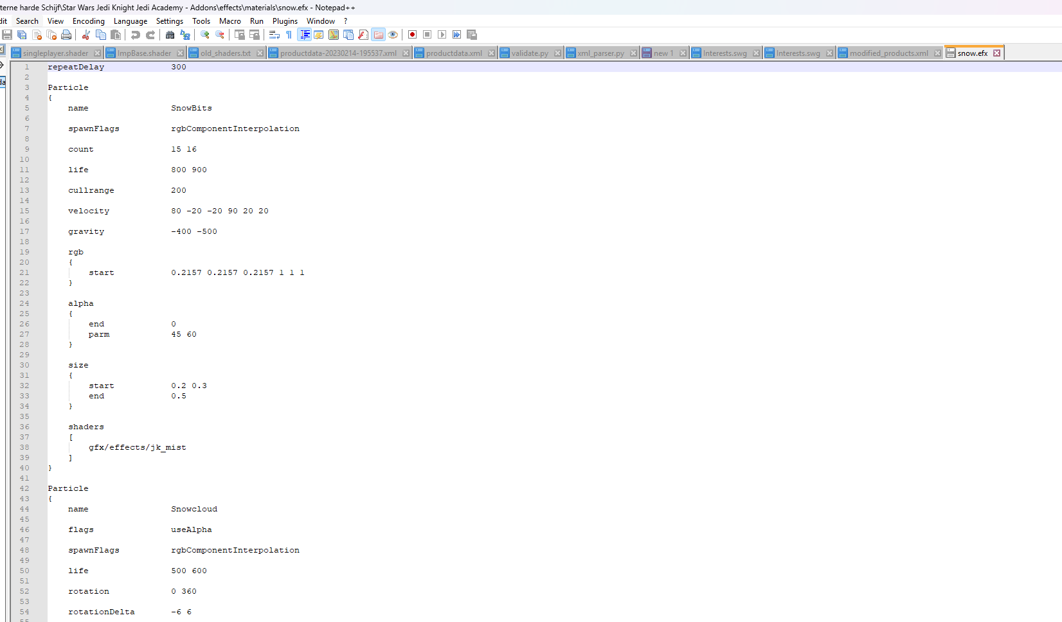This screenshot has height=622, width=1062.
Task: Open the user-defined language dialog icon
Action: coord(319,35)
